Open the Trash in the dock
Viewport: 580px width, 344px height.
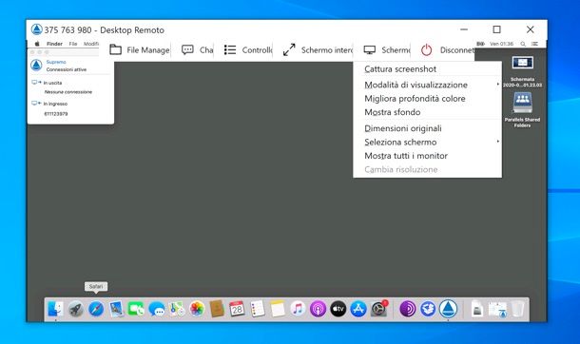click(517, 309)
